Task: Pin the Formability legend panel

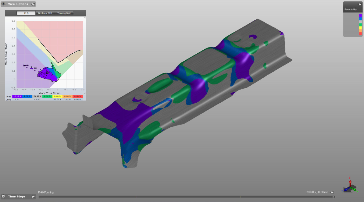Action: tap(360, 4)
